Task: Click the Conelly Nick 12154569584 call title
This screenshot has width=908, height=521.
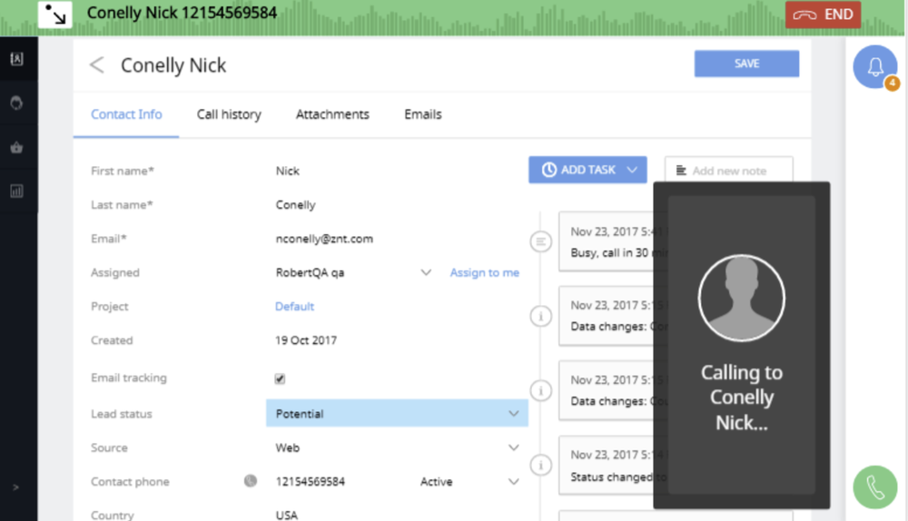Action: [182, 13]
